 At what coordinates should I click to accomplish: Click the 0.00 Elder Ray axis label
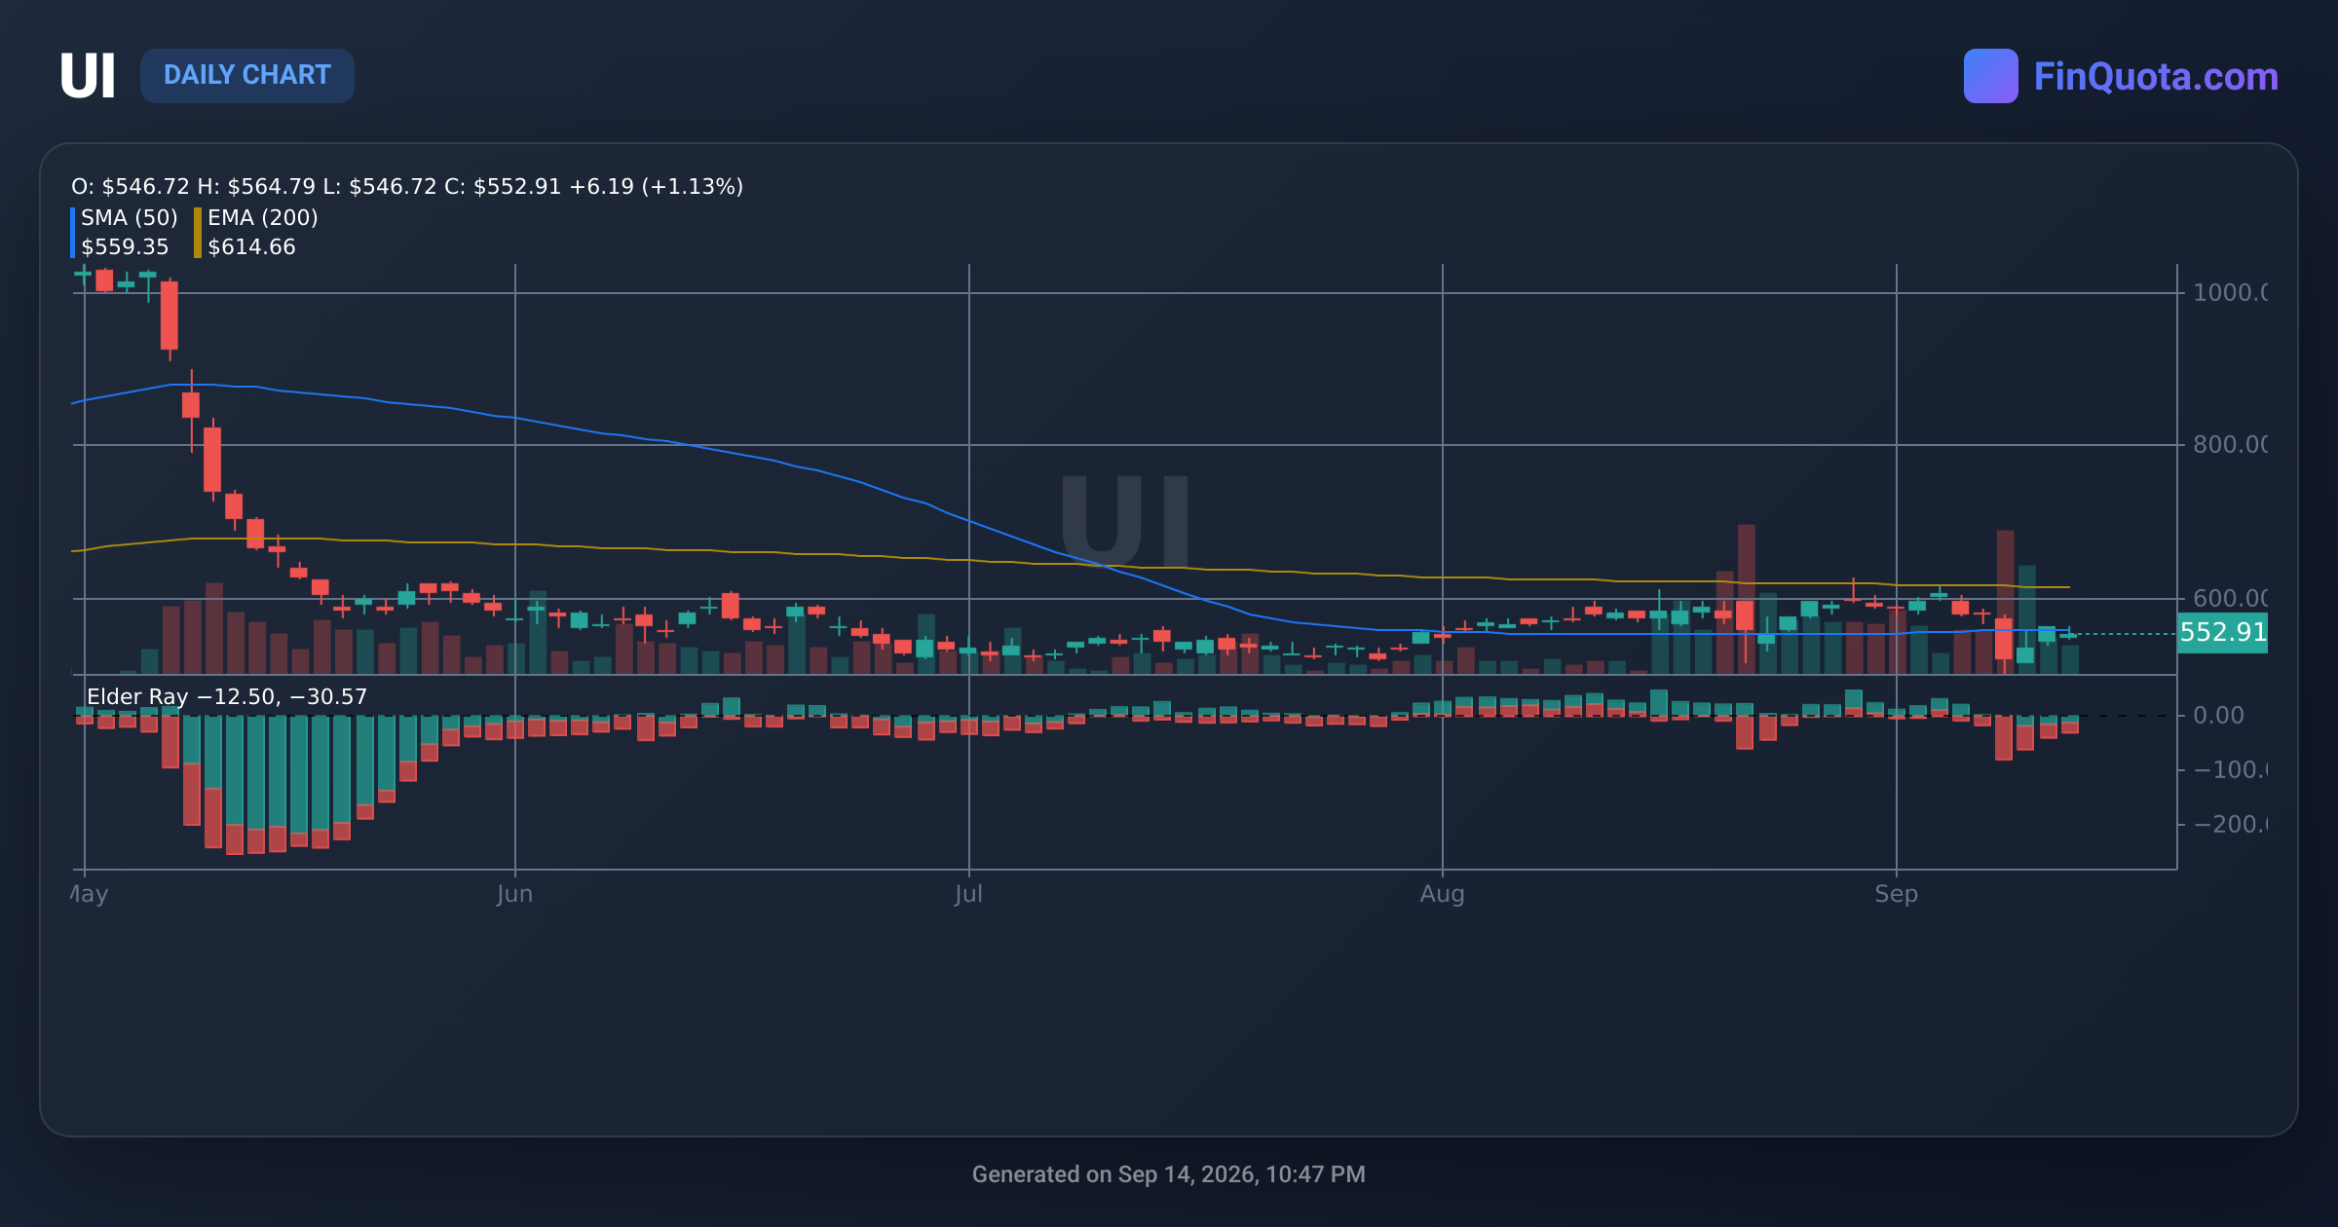[2218, 716]
